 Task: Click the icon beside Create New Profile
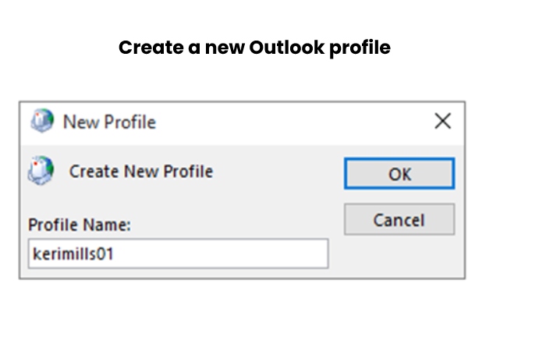pyautogui.click(x=41, y=170)
